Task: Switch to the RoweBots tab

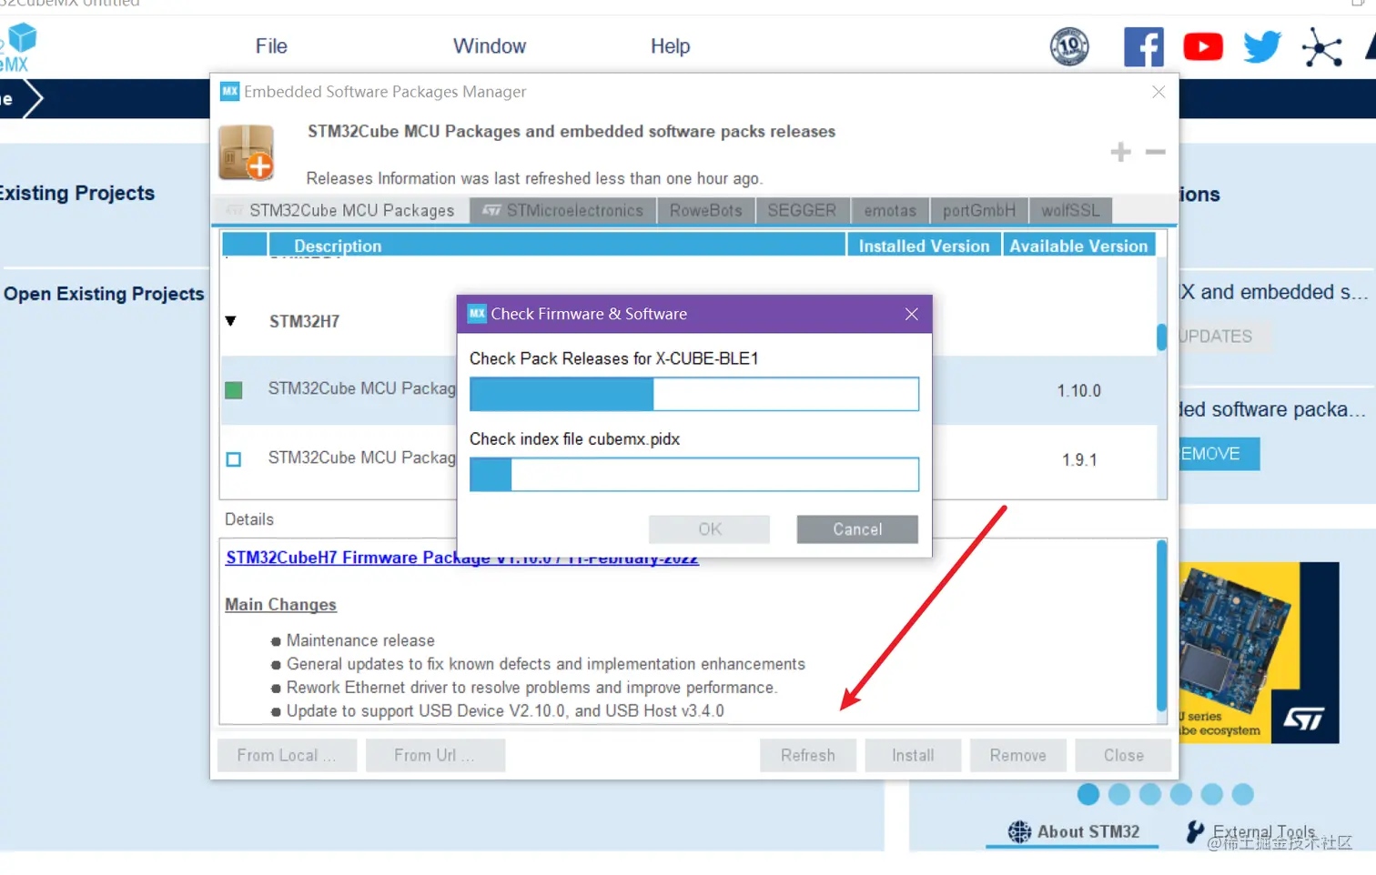Action: tap(706, 210)
